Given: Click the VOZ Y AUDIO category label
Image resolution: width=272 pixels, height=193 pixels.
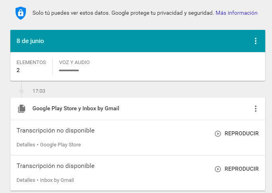Looking at the screenshot, I should [x=74, y=62].
